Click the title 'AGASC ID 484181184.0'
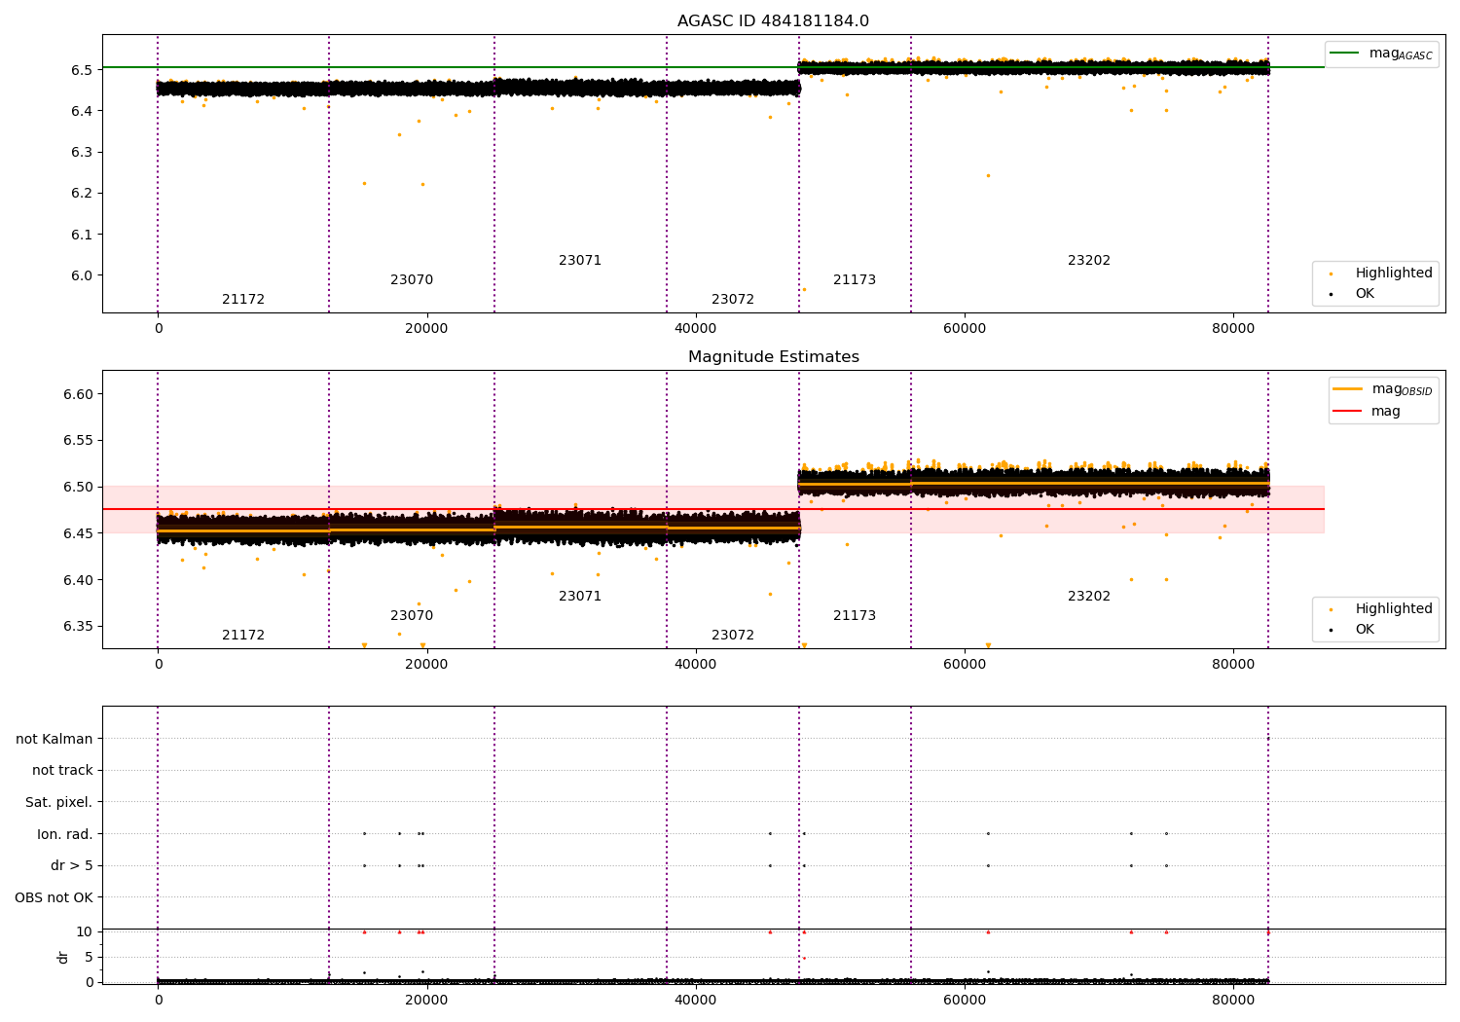Screen dimensions: 1460x1022 click(773, 21)
